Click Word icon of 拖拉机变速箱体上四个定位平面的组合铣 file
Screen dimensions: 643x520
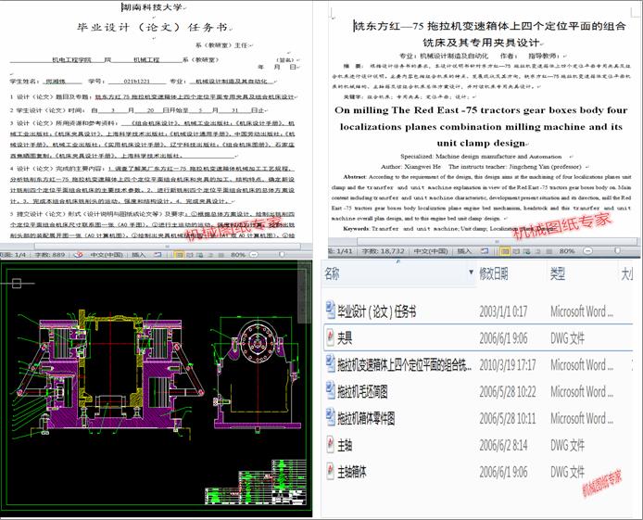tap(330, 364)
